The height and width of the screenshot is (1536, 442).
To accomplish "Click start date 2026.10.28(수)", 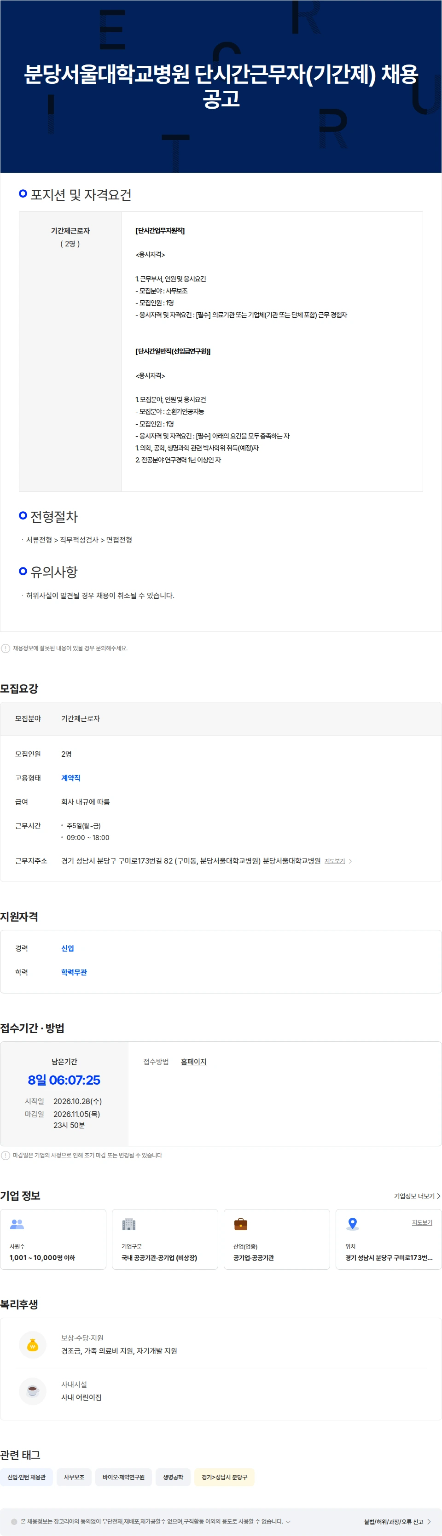I will pyautogui.click(x=77, y=1101).
